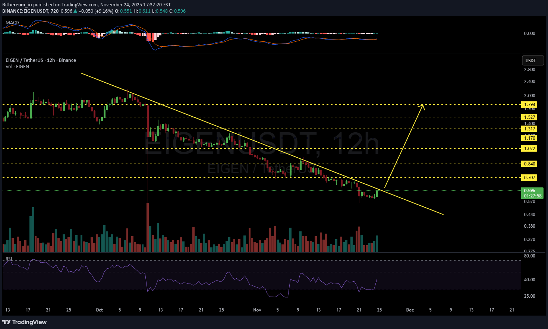Click the 0.707 yellow price tag

tap(529, 178)
